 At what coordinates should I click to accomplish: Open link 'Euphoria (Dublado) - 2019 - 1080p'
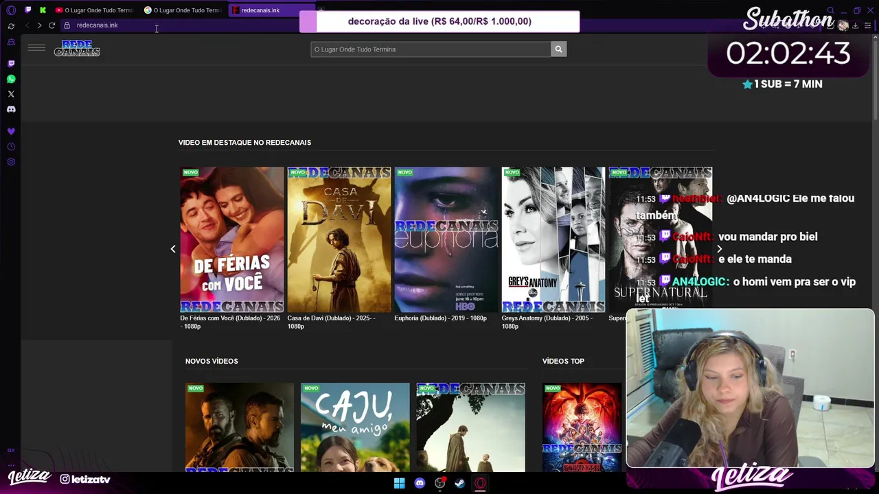pos(440,318)
